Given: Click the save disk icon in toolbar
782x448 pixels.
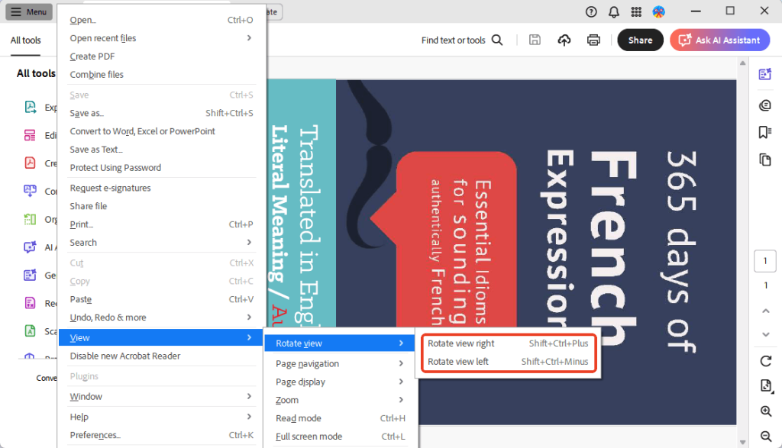Looking at the screenshot, I should (x=535, y=40).
